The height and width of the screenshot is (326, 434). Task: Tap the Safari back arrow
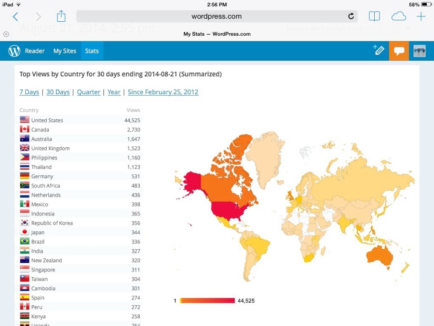click(15, 17)
